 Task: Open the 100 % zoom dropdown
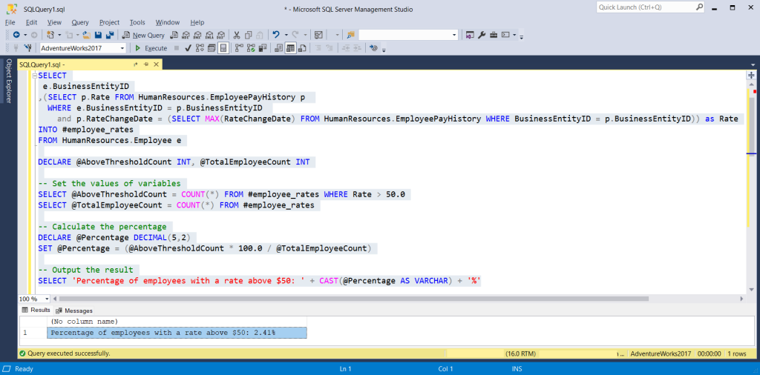point(47,299)
